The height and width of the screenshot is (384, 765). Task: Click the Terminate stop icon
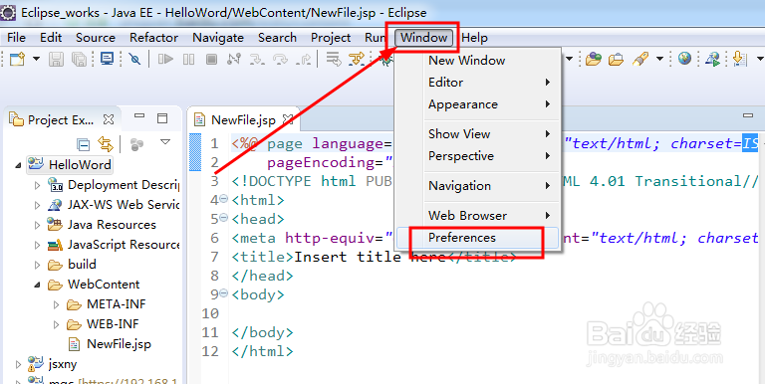(211, 59)
